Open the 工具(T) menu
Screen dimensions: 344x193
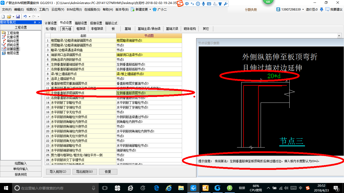(44, 10)
